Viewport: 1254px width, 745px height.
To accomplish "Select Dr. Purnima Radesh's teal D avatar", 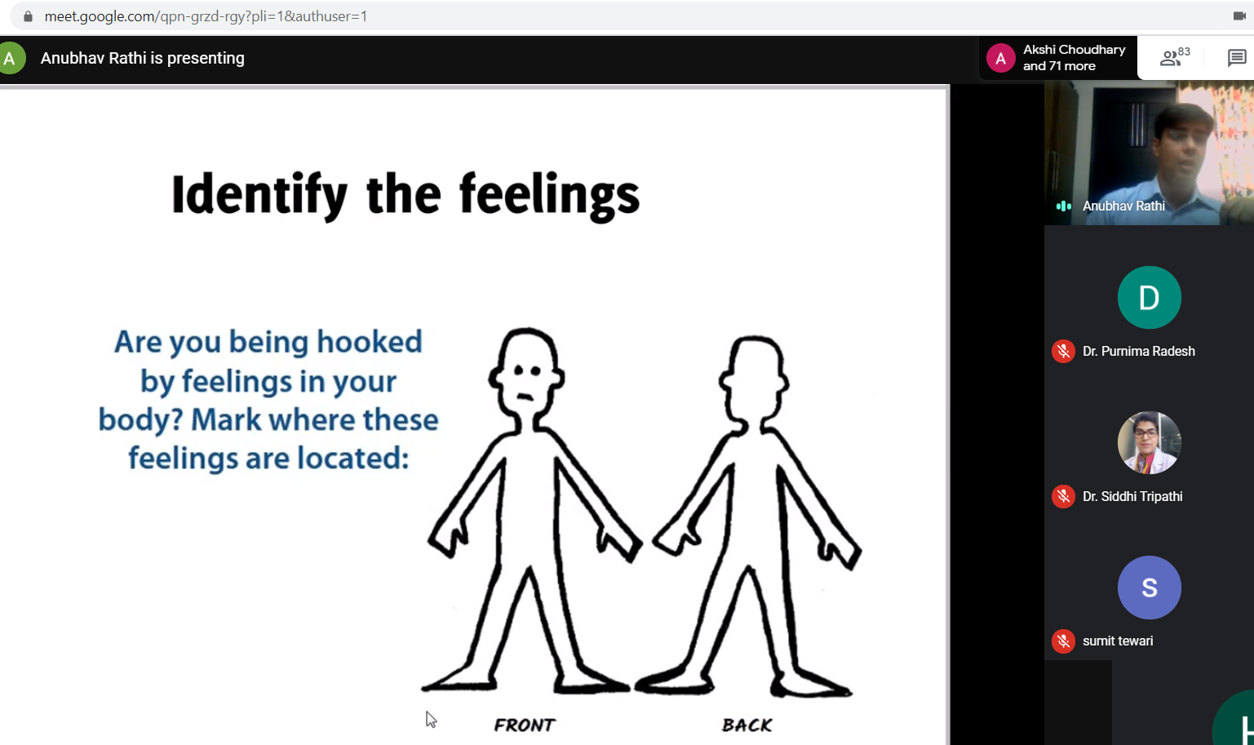I will pos(1149,298).
